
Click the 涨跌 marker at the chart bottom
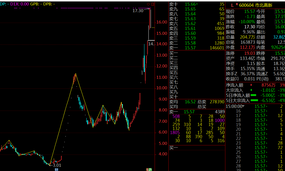pos(149,170)
